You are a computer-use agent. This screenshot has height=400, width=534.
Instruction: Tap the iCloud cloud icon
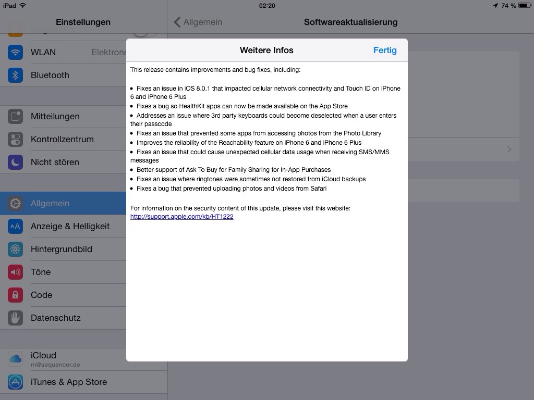pyautogui.click(x=15, y=359)
